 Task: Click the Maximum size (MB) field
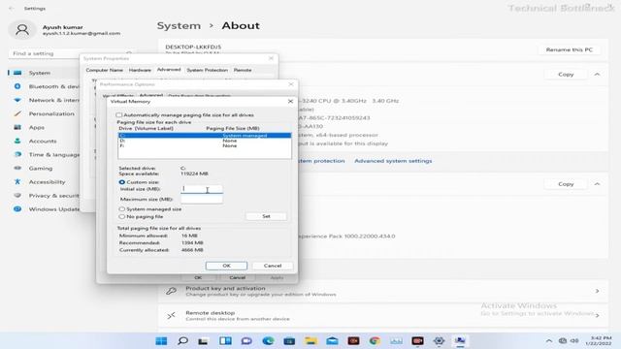[x=202, y=199]
